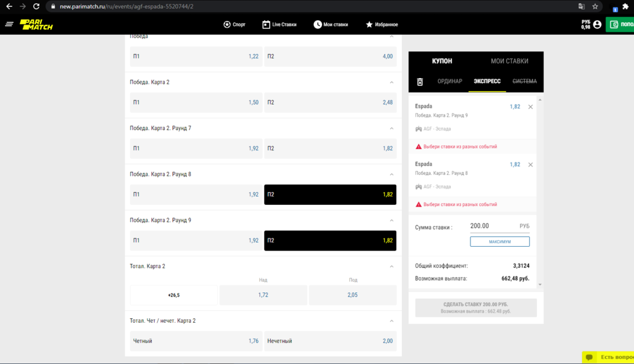The image size is (634, 364).
Task: Collapse Победа. Карта 2. Раунд 7
Action: 391,128
